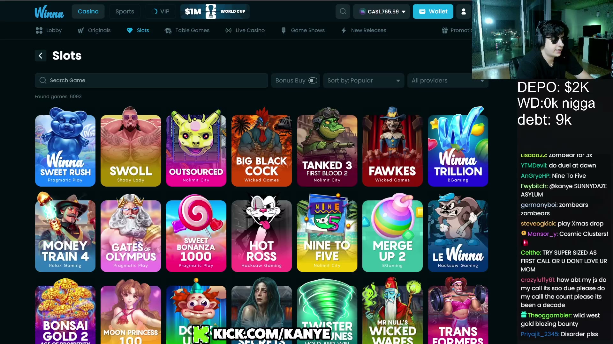Go to Lobby section
This screenshot has width=613, height=344.
pyautogui.click(x=49, y=30)
